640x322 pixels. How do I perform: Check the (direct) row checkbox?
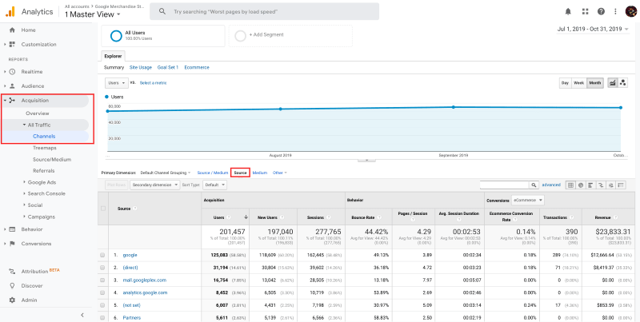[x=102, y=268]
